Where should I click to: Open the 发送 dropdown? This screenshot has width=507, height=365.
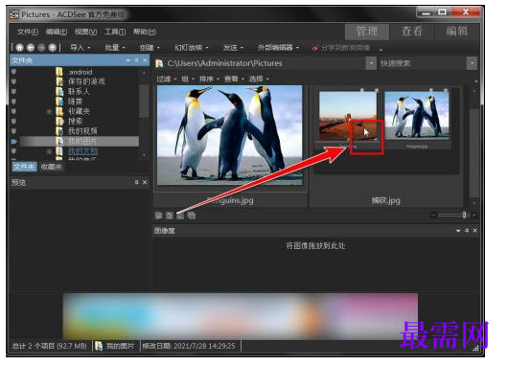click(x=233, y=48)
